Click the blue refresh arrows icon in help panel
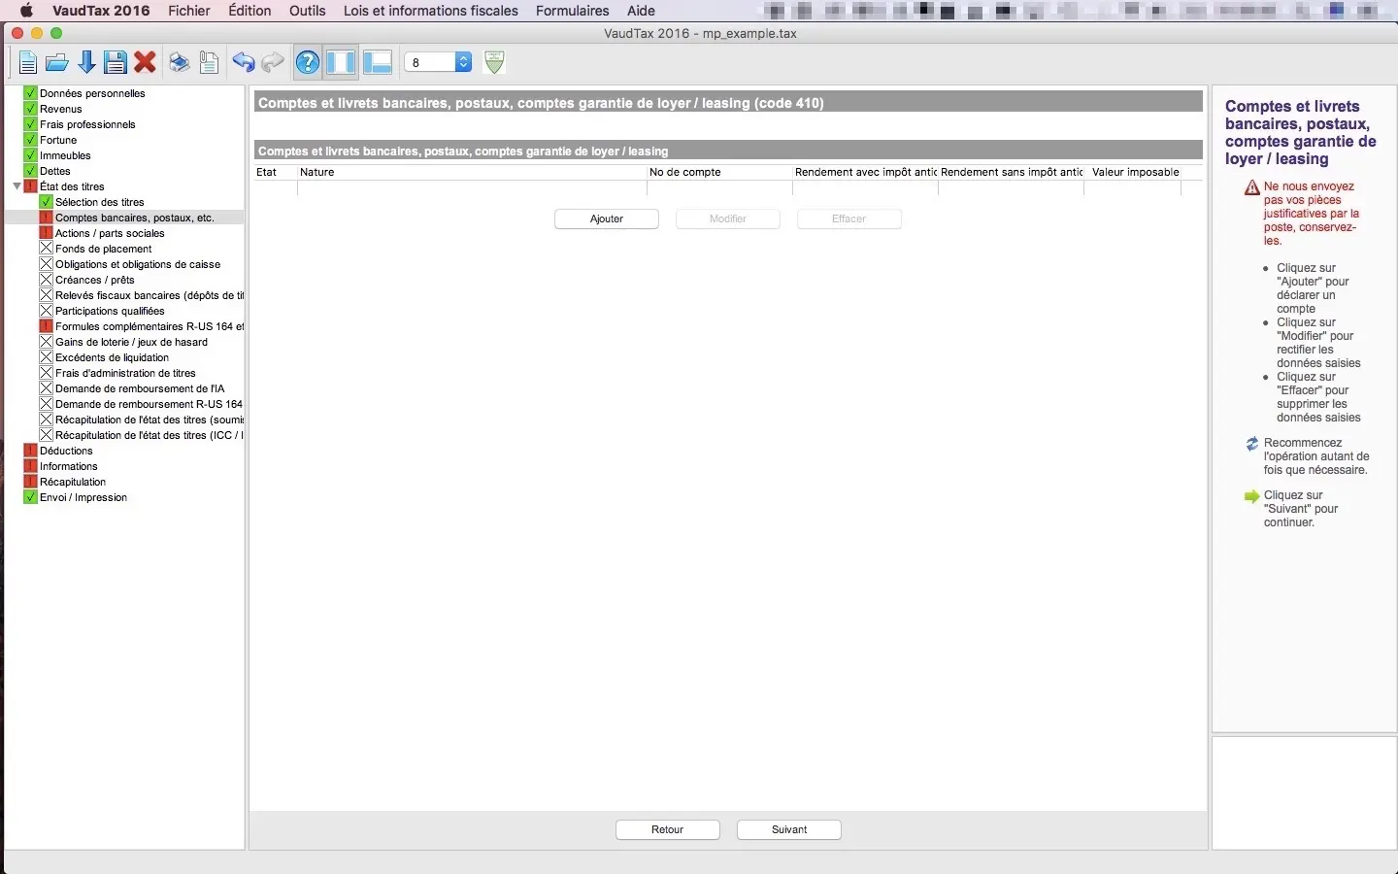Viewport: 1398px width, 874px height. pyautogui.click(x=1252, y=444)
